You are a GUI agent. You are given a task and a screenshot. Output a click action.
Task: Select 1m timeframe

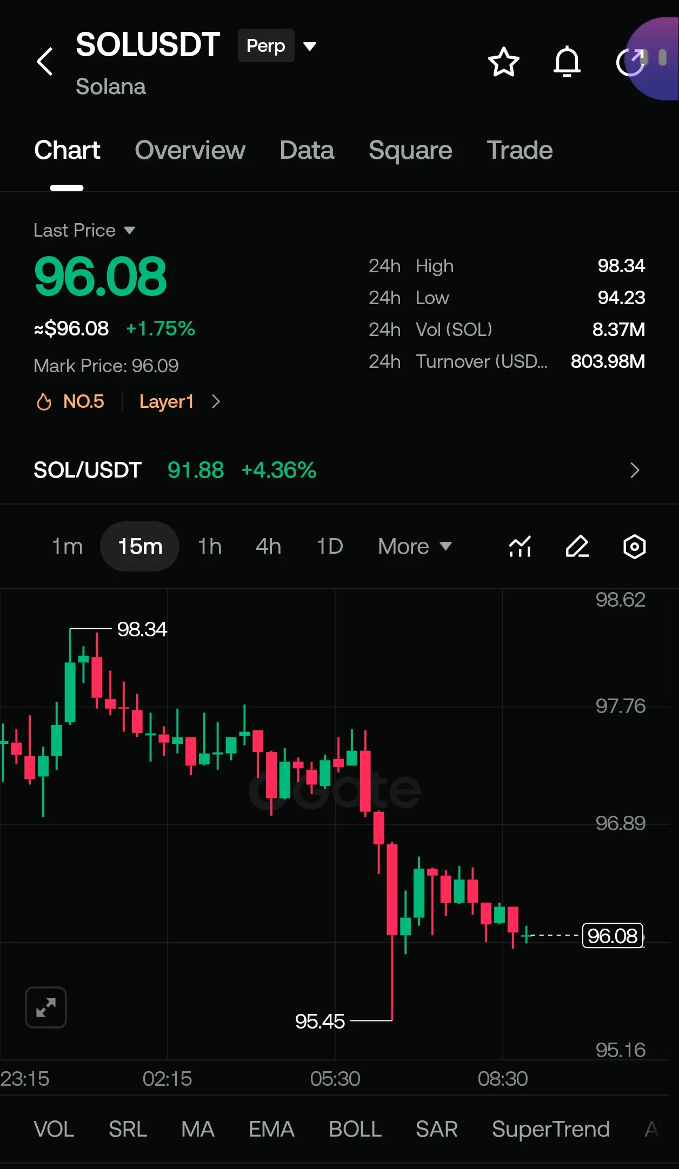(67, 546)
